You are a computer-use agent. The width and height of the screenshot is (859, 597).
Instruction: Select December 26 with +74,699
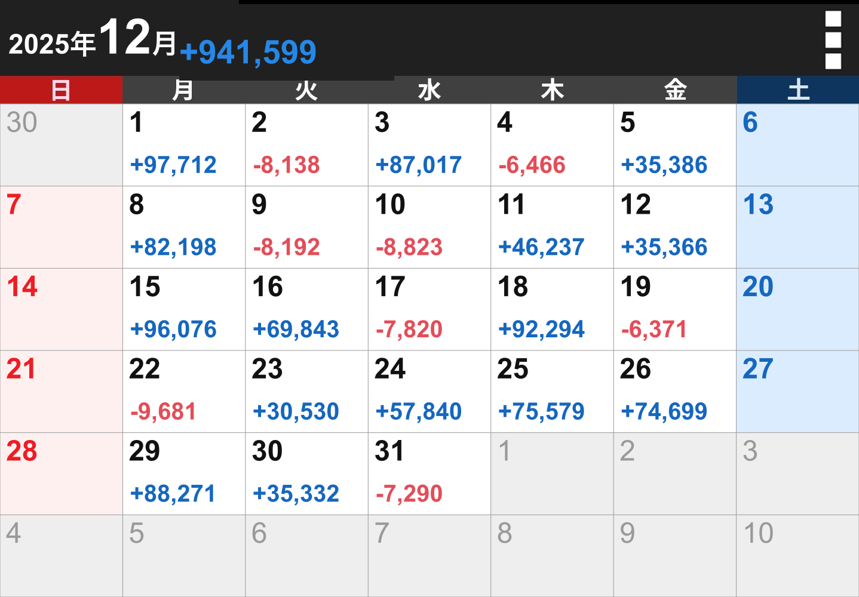coord(675,392)
